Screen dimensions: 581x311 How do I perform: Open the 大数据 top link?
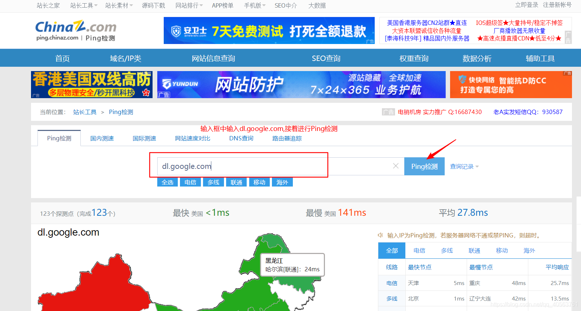pos(317,5)
